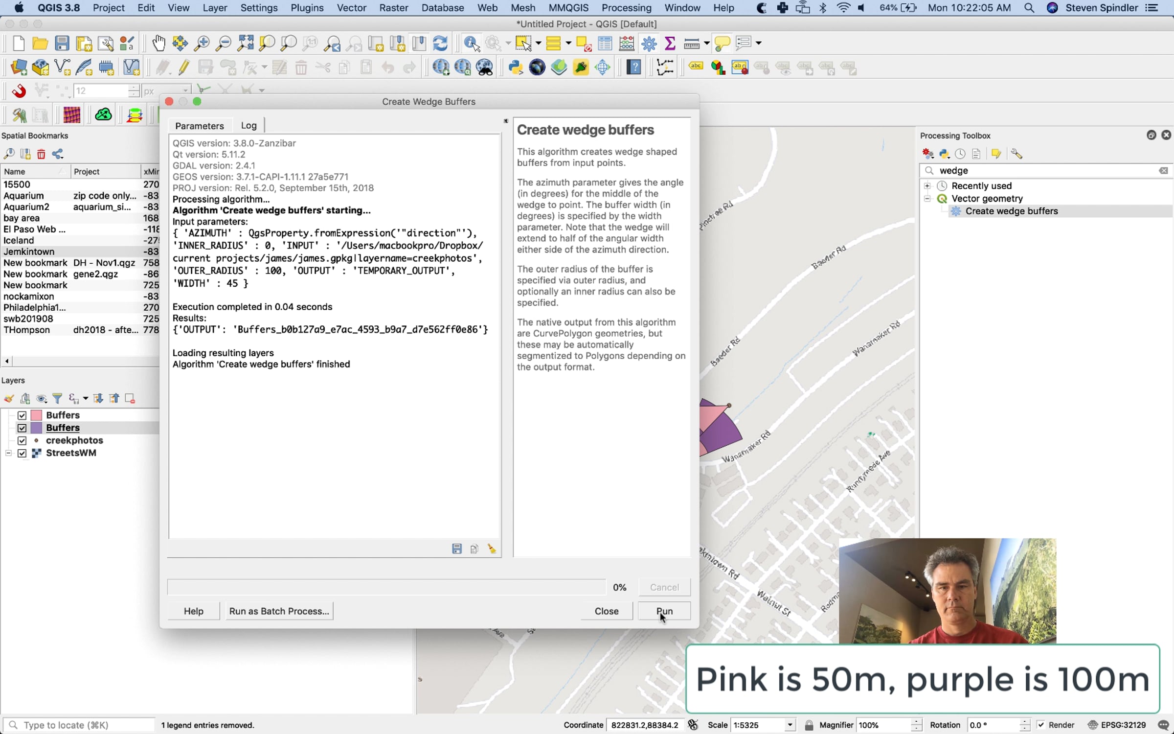The image size is (1174, 734).
Task: Click the purple Buffers layer swatch
Action: click(x=36, y=428)
